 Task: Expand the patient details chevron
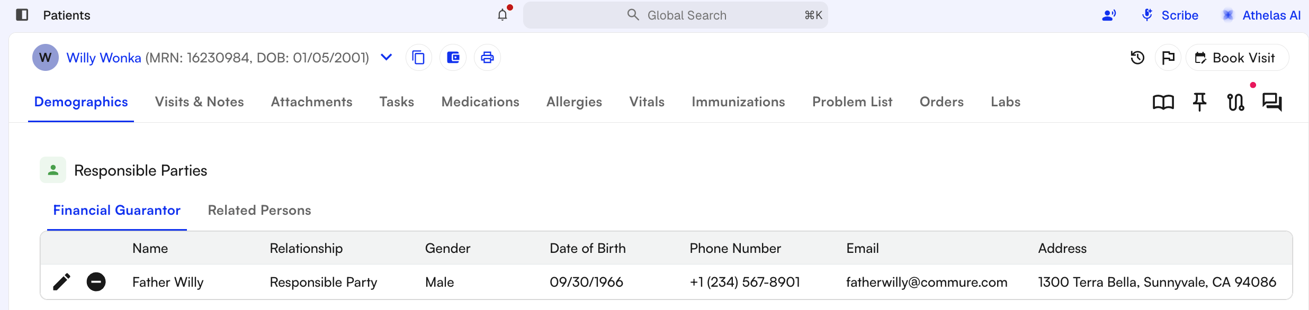(387, 57)
